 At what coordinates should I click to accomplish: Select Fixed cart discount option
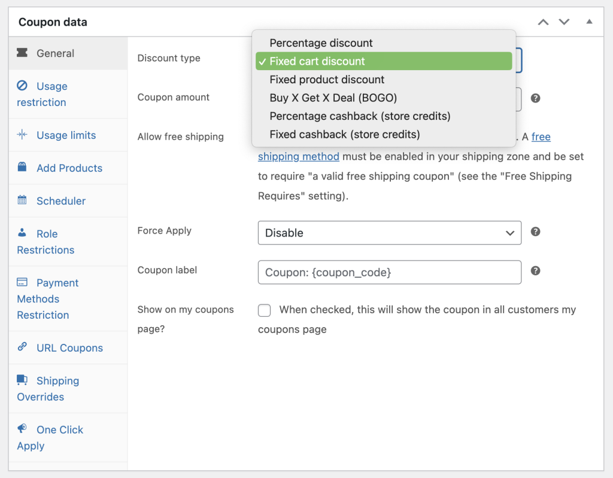384,61
